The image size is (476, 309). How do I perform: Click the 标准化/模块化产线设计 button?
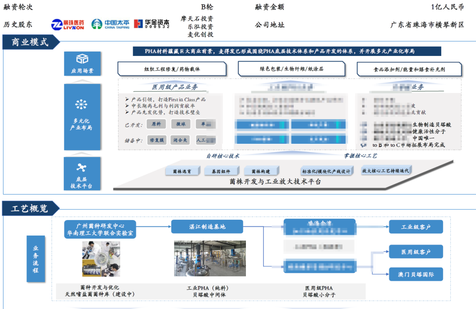click(x=327, y=171)
